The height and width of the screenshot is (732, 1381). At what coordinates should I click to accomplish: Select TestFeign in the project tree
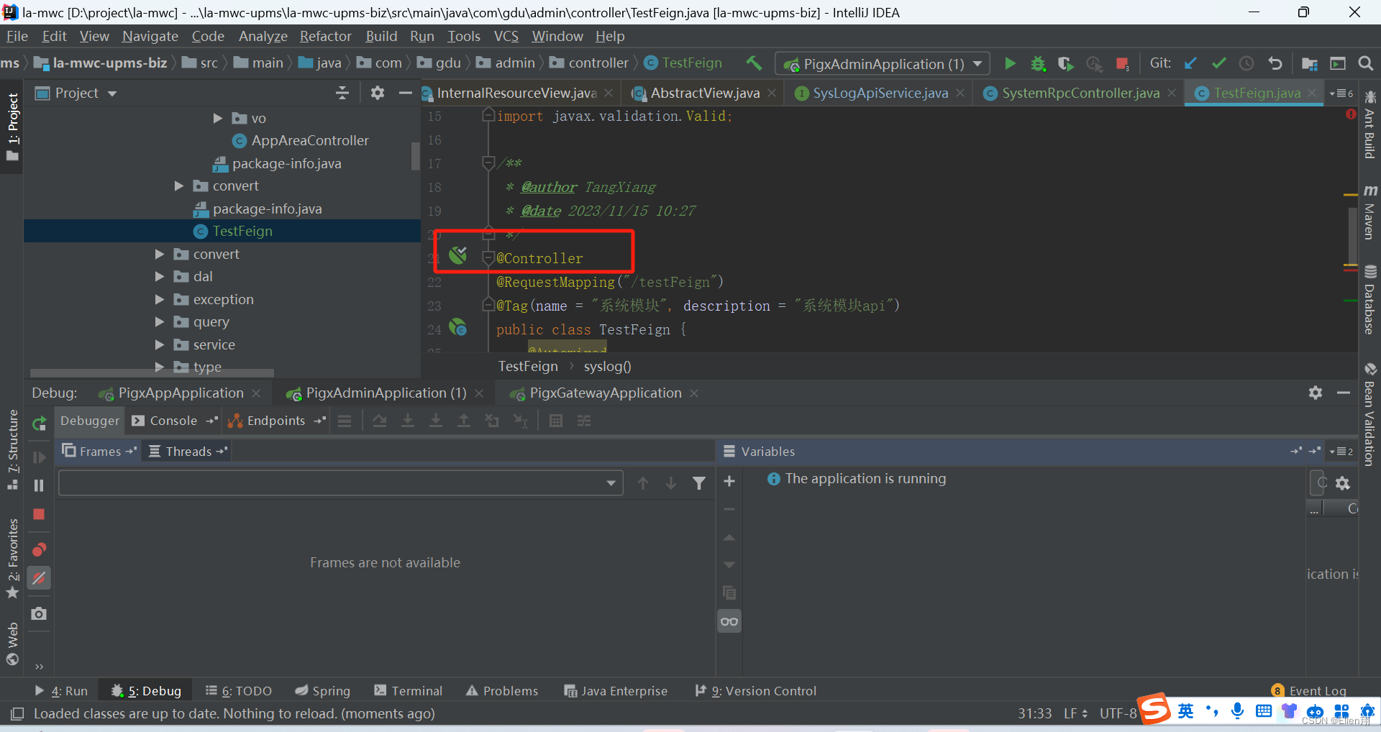click(242, 231)
